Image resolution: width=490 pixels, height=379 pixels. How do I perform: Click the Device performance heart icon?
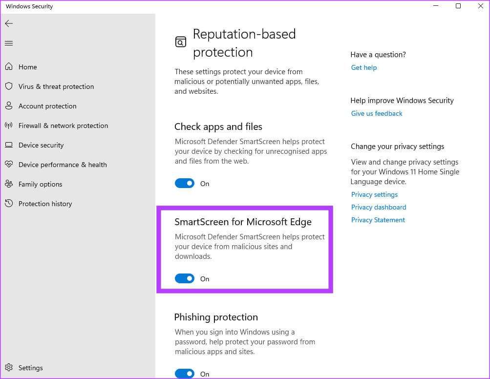coord(9,164)
